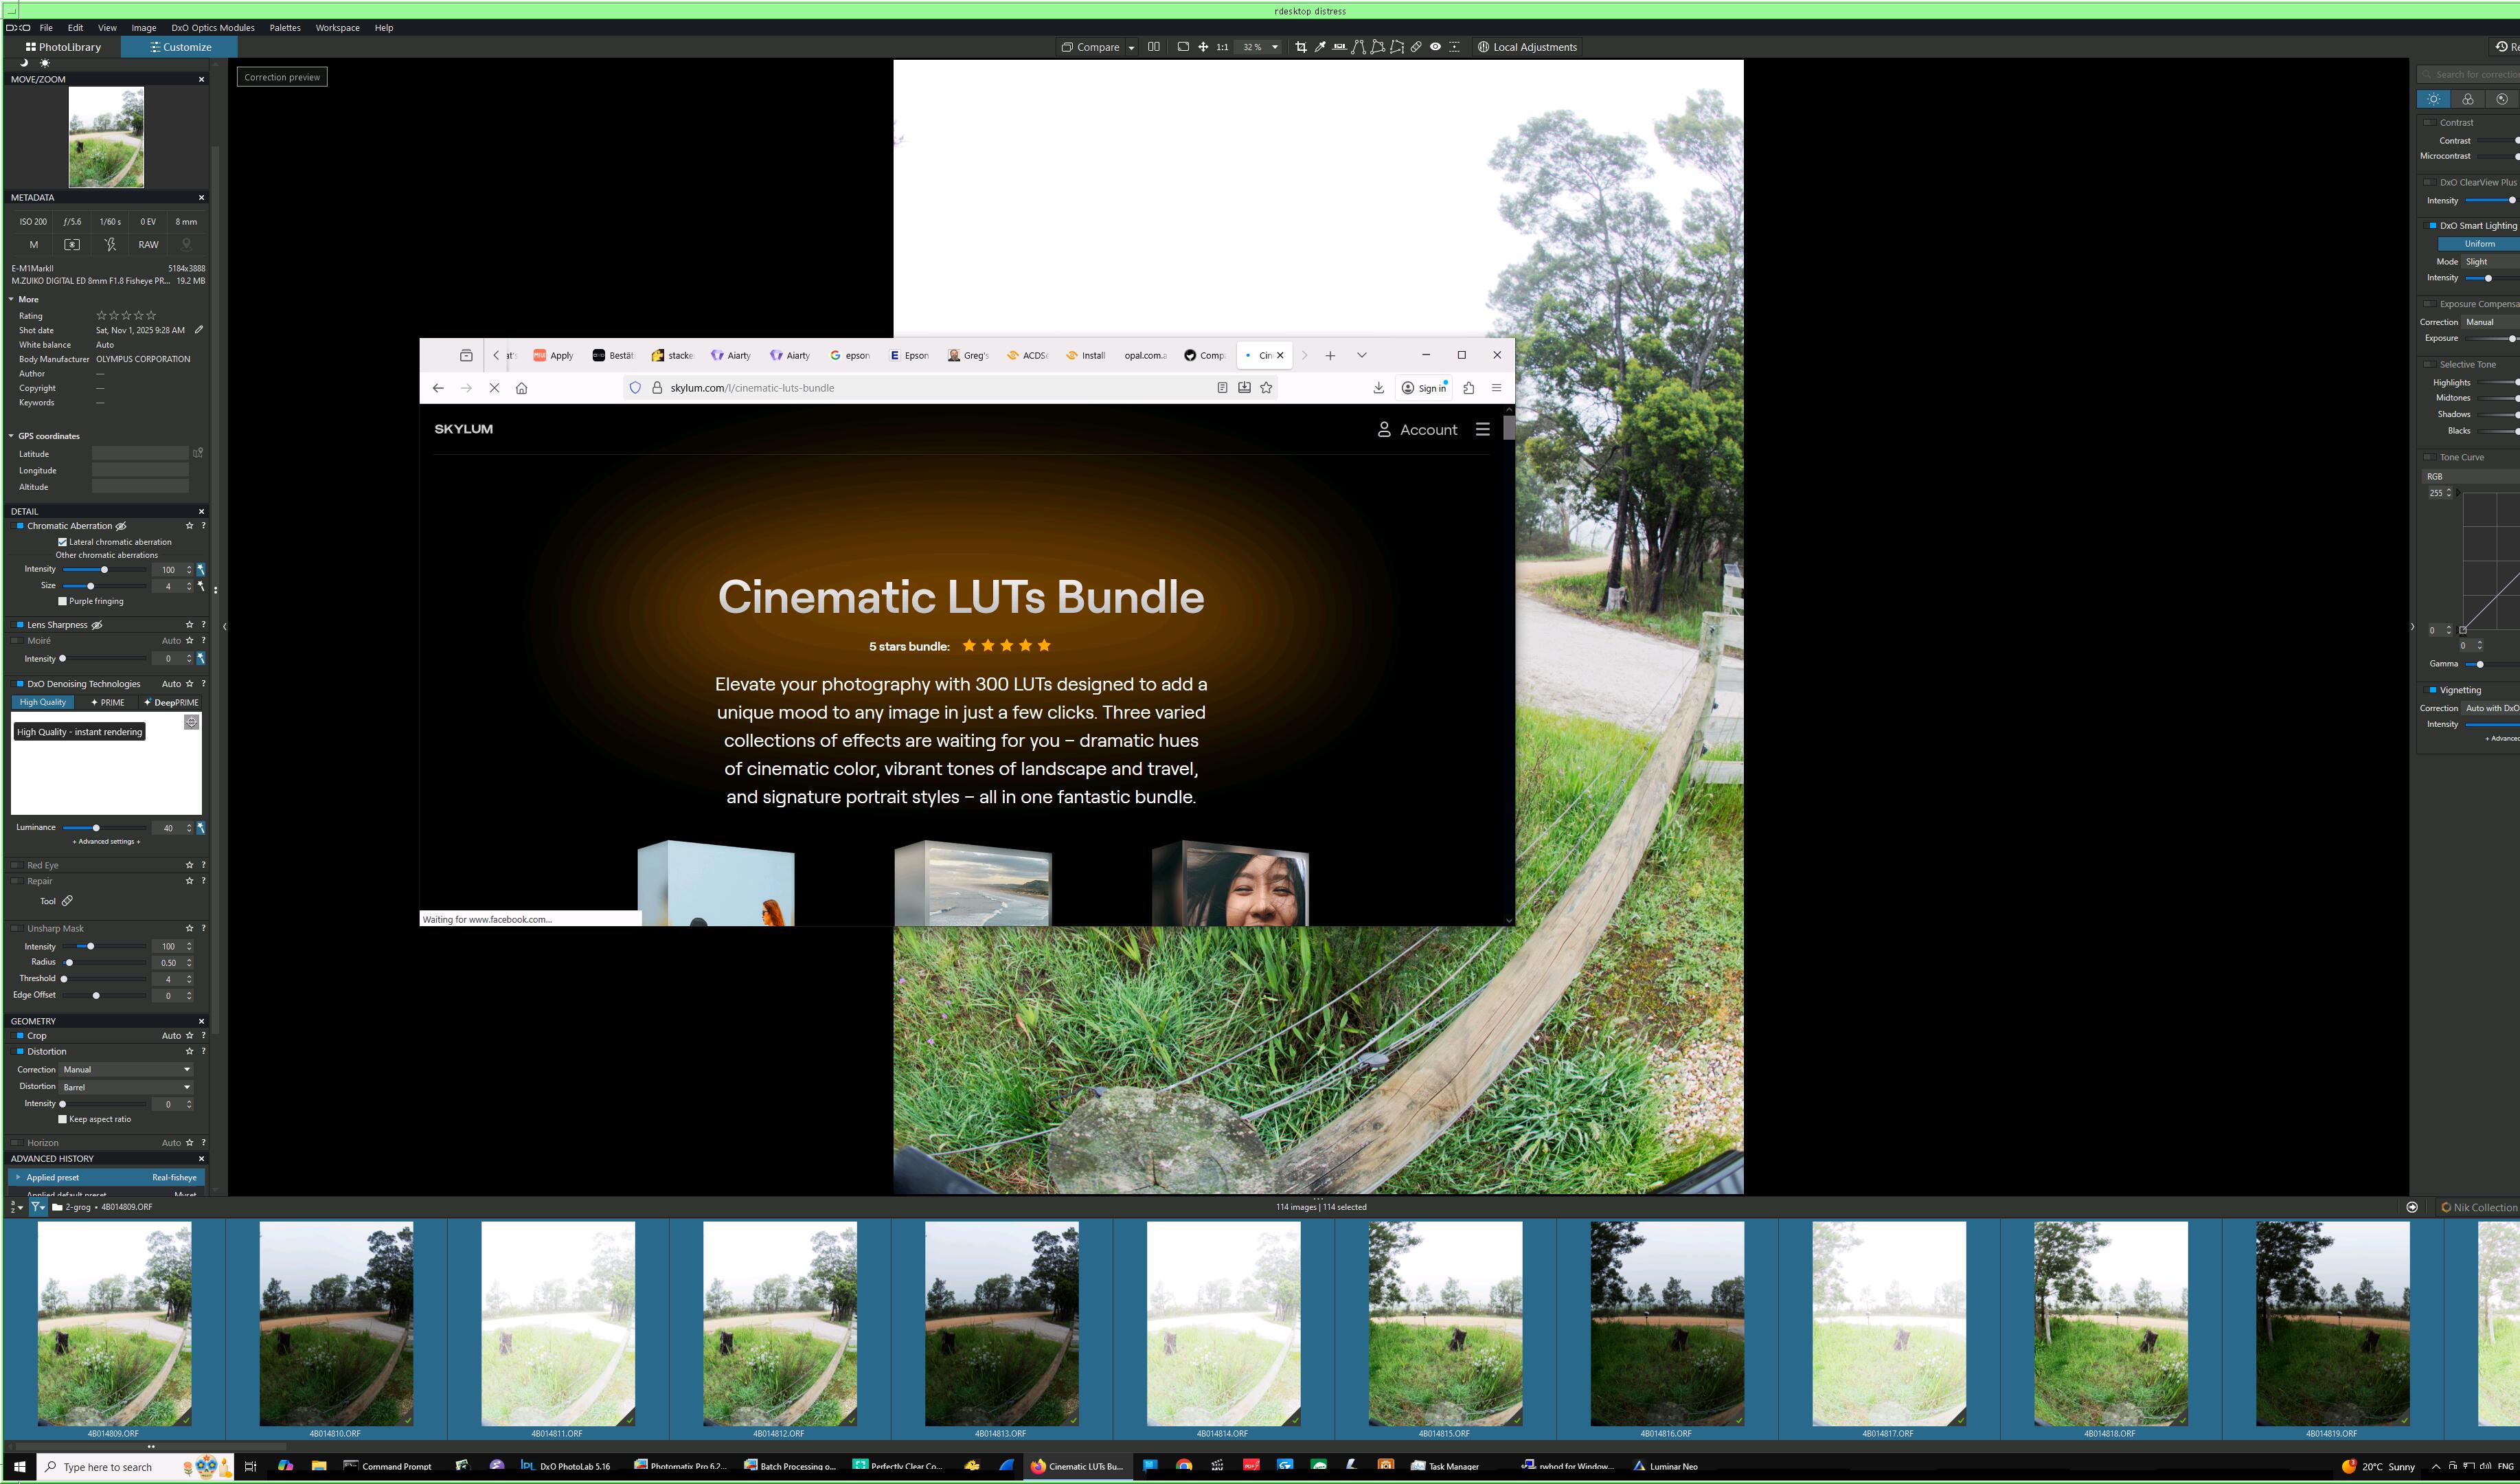Switch to the PhotoLibrary tab
This screenshot has height=1484, width=2520.
tap(63, 47)
